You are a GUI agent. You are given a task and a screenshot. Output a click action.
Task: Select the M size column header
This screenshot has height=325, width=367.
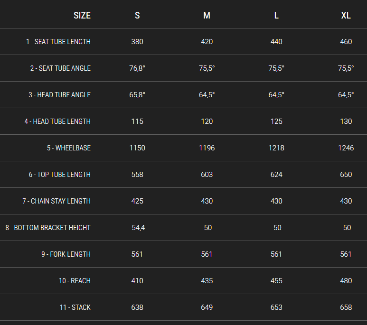point(207,16)
